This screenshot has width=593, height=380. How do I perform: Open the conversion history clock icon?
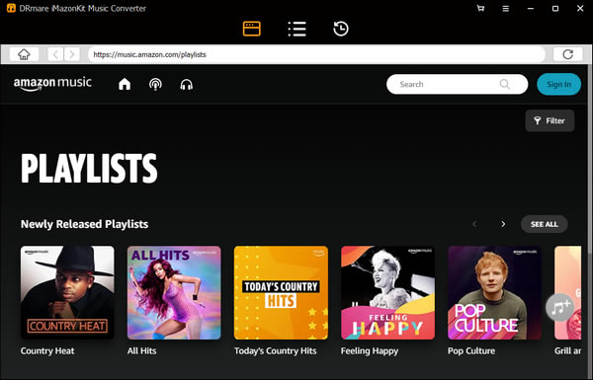click(x=341, y=29)
